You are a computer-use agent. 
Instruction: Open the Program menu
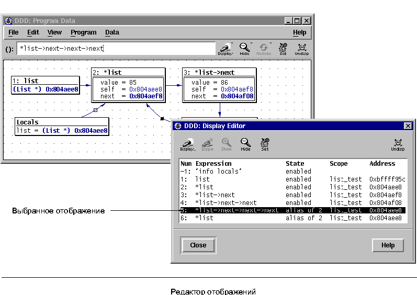pos(84,32)
